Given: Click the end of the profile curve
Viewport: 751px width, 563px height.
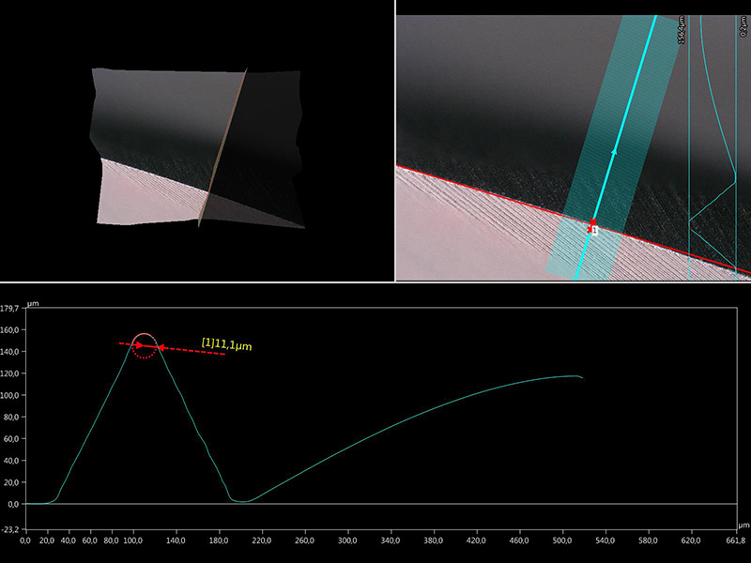Looking at the screenshot, I should 582,377.
